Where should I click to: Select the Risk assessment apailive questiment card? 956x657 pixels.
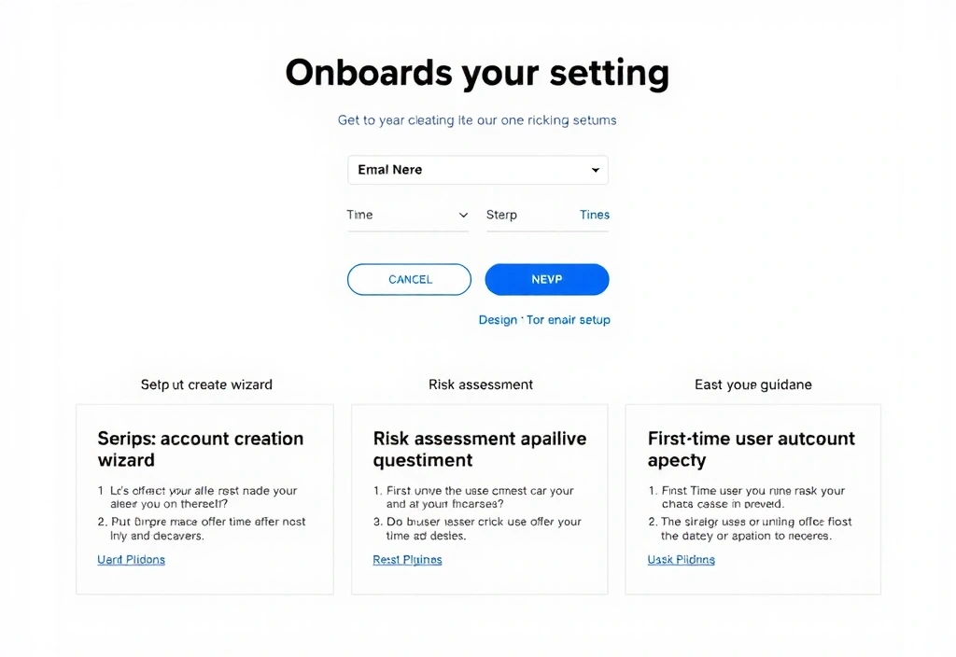click(x=479, y=498)
